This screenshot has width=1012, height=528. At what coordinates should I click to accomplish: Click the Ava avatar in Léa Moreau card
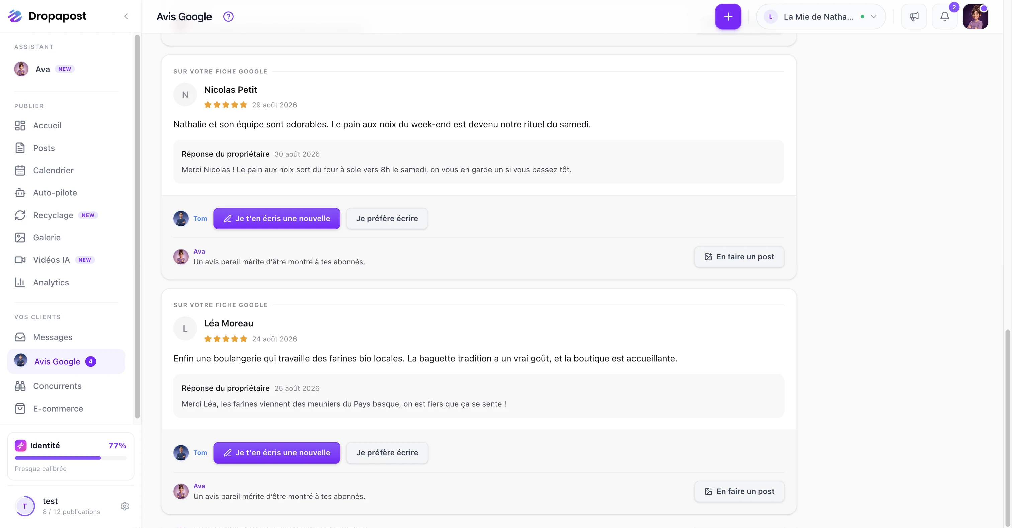pyautogui.click(x=181, y=491)
